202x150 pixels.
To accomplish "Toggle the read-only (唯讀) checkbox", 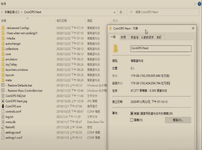I will tap(132, 113).
